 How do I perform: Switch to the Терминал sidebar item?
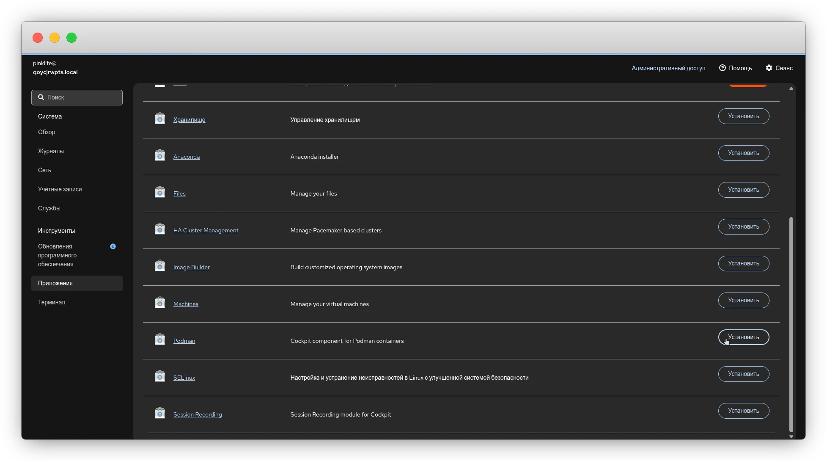(x=52, y=302)
